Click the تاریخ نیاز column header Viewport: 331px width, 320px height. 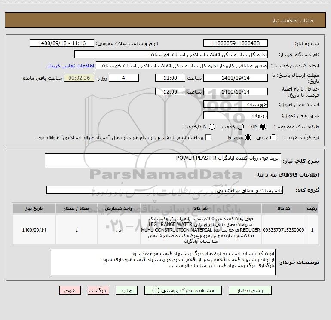point(34,208)
